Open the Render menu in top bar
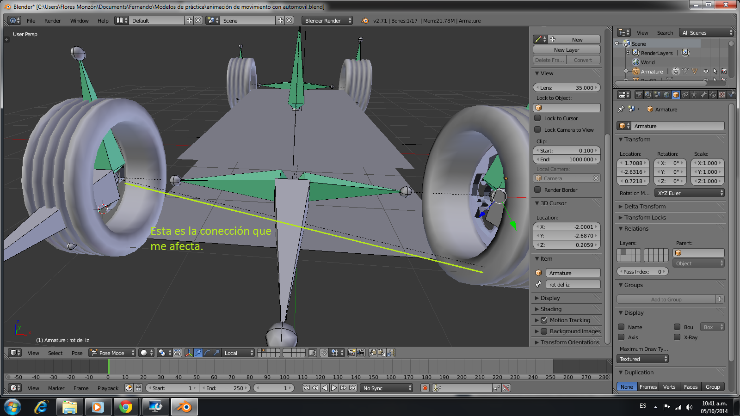Image resolution: width=740 pixels, height=416 pixels. click(x=52, y=21)
